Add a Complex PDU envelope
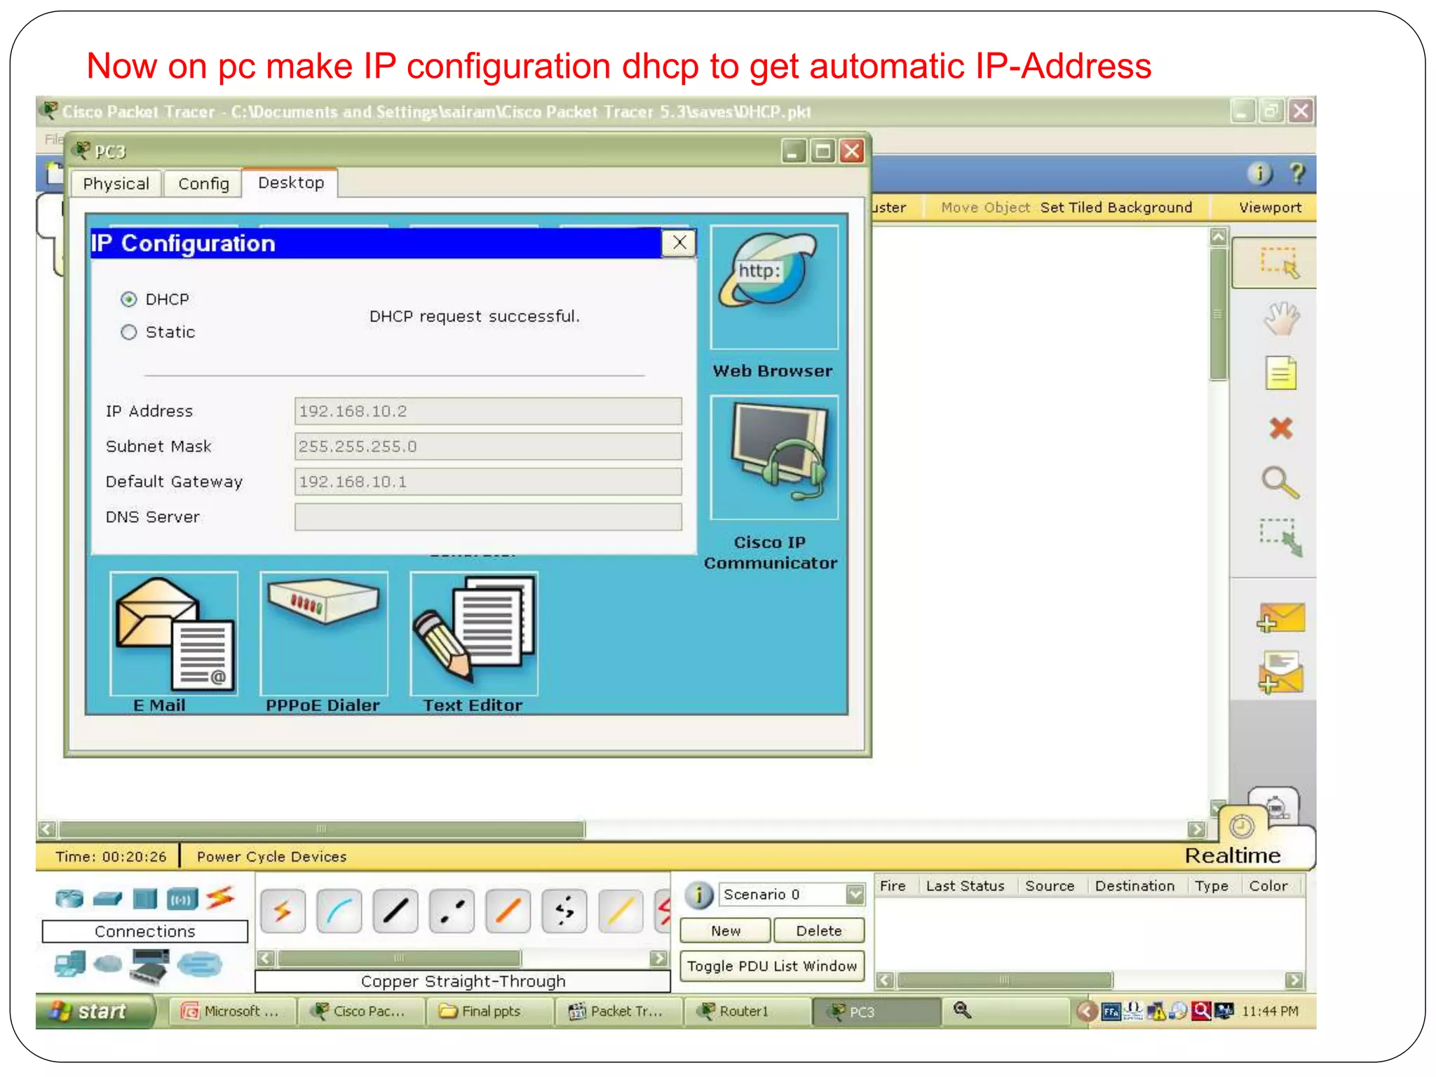1436x1077 pixels. pyautogui.click(x=1280, y=672)
